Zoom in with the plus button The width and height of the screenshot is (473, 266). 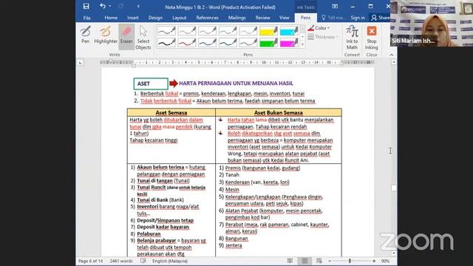point(374,261)
